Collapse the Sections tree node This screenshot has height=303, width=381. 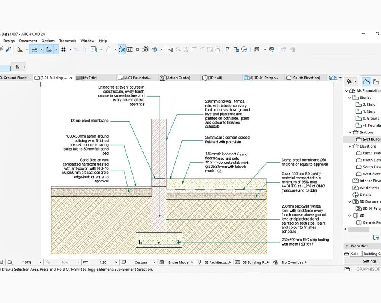coord(350,132)
